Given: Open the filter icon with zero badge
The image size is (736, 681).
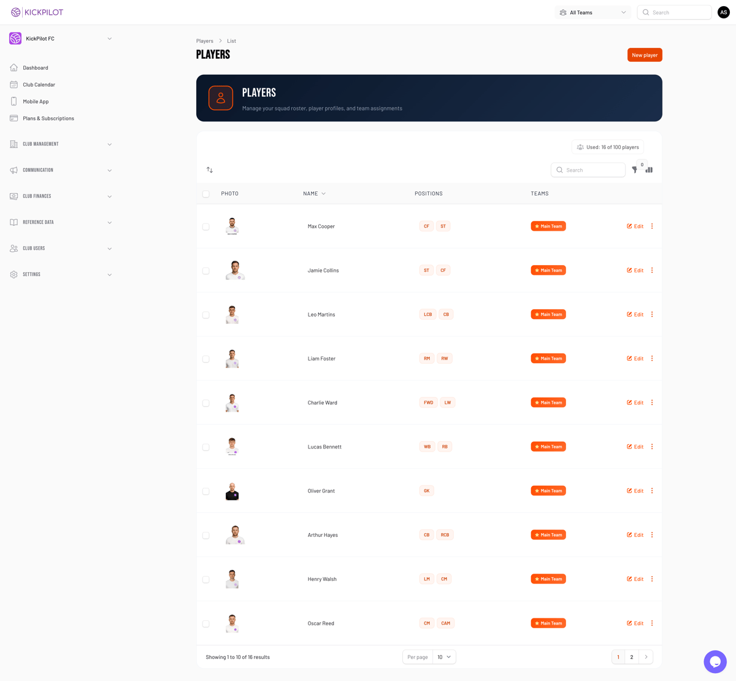Looking at the screenshot, I should 635,169.
